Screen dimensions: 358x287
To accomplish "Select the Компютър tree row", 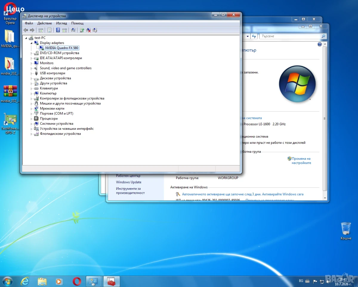I will click(48, 94).
